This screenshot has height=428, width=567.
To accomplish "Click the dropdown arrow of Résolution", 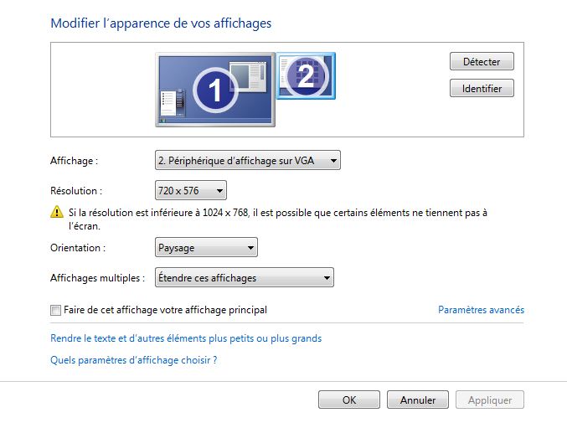I will (x=220, y=191).
